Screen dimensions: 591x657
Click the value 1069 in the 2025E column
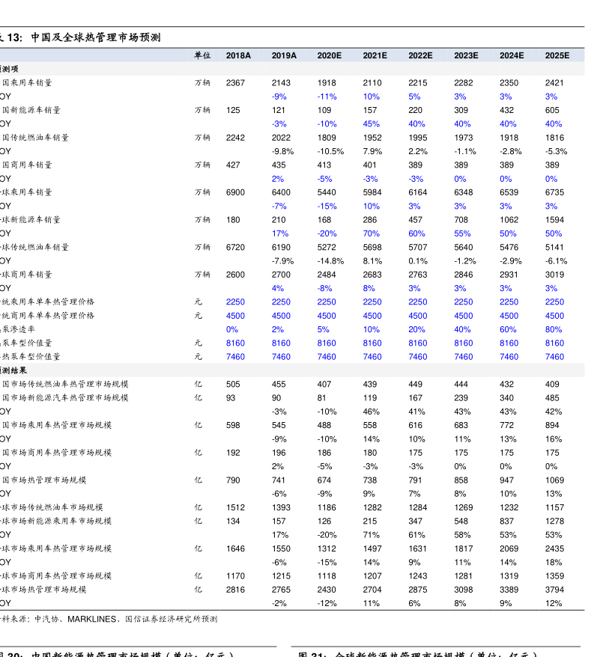point(554,480)
